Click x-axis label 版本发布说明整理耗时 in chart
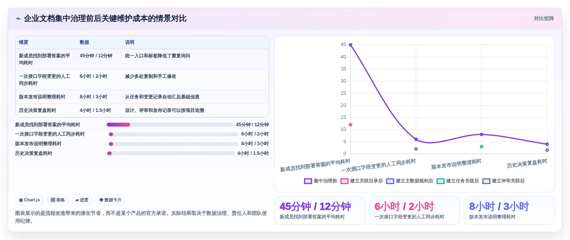Screen dimensions: 570x240 [456, 164]
